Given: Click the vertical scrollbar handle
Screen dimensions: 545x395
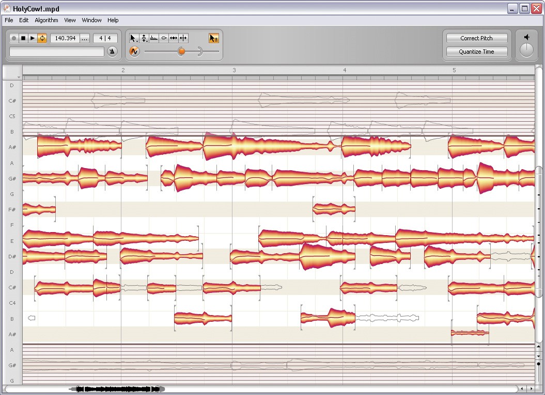Looking at the screenshot, I should point(539,232).
